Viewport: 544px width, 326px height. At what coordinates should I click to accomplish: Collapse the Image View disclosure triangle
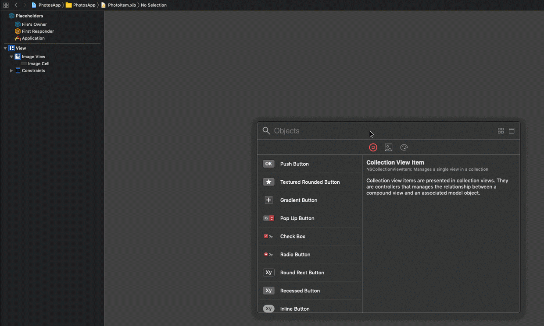(11, 57)
